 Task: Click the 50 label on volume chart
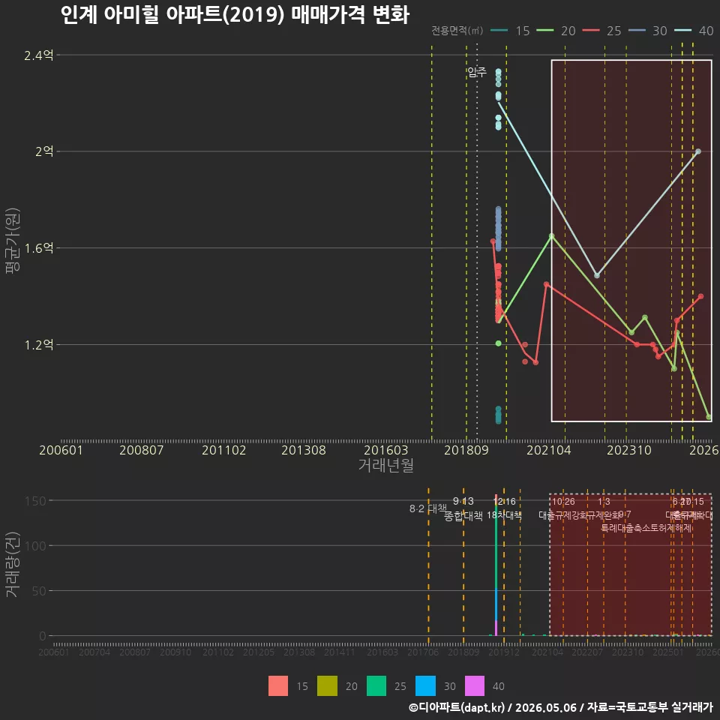click(x=39, y=591)
